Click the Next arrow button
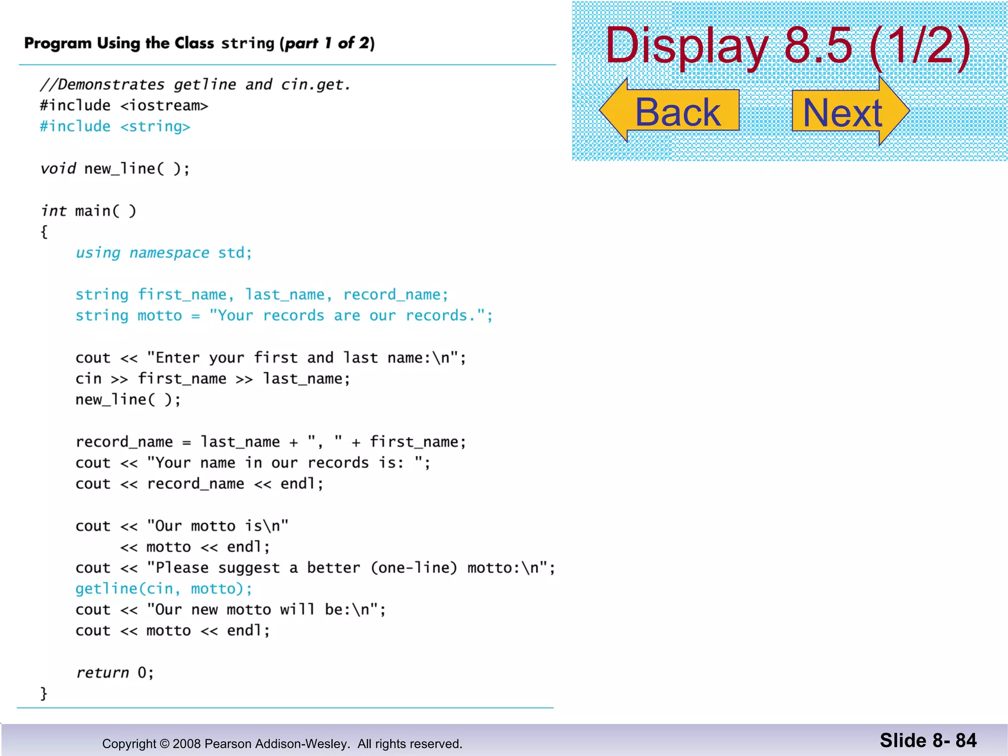The height and width of the screenshot is (756, 1008). 851,111
